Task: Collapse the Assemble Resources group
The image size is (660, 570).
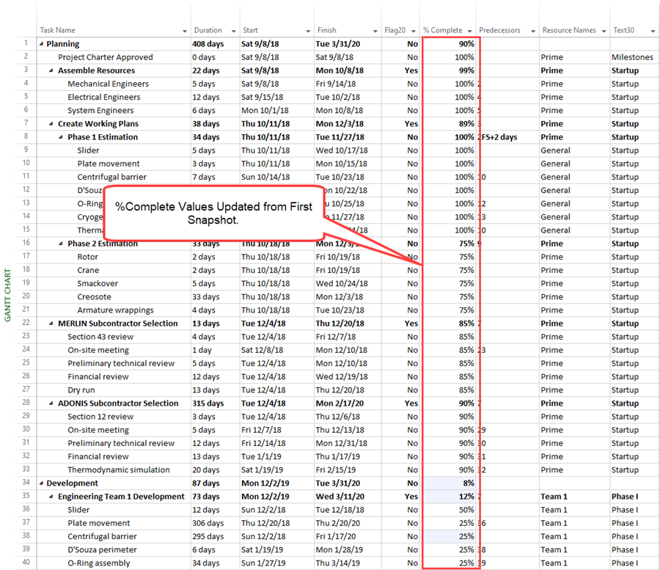Action: tap(50, 70)
